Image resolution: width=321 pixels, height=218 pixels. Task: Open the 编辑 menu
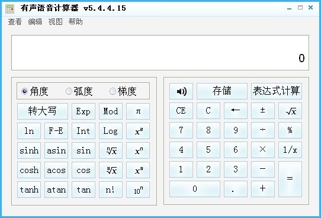[35, 21]
